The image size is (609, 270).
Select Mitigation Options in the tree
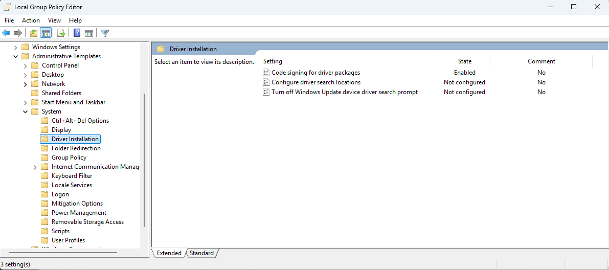[77, 204]
